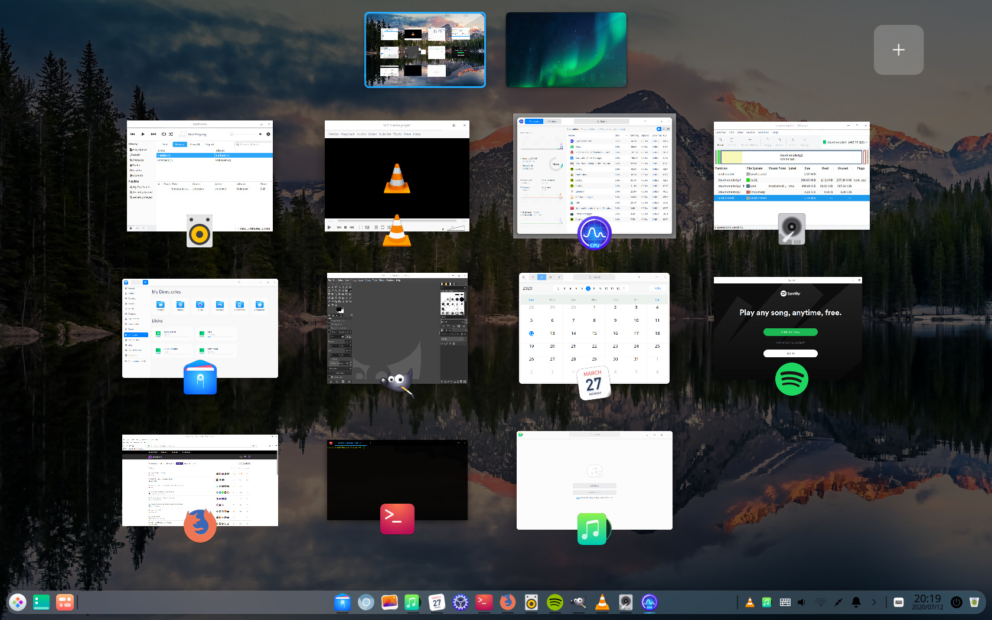
Task: Open the Calendar icon in the dock
Action: pos(436,602)
